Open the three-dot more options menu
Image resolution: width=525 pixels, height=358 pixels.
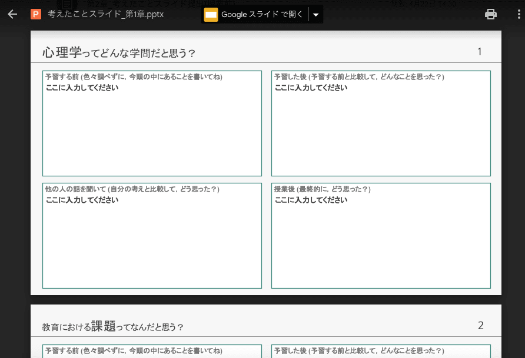coord(519,14)
